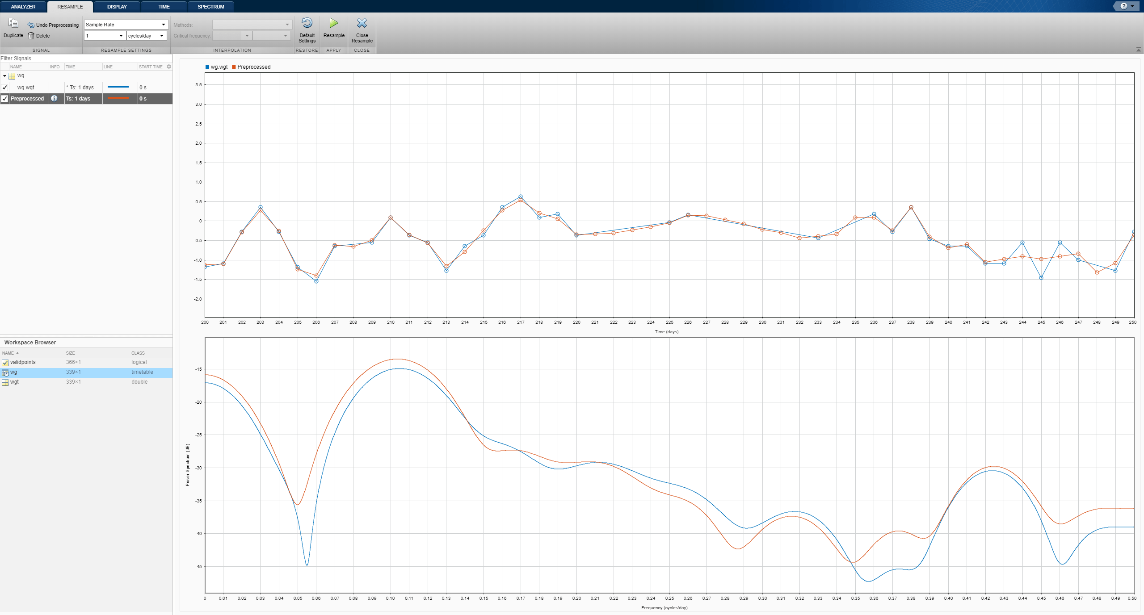Click the Undo Preprocessing arrow icon
The image size is (1144, 615).
[31, 25]
